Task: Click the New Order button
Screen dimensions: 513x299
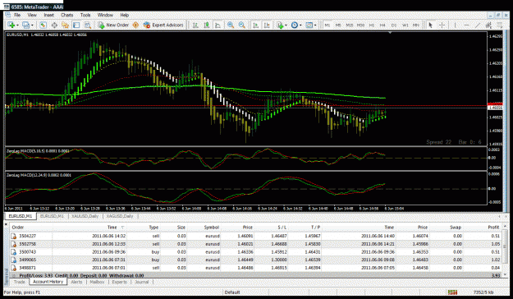Action: pos(113,25)
